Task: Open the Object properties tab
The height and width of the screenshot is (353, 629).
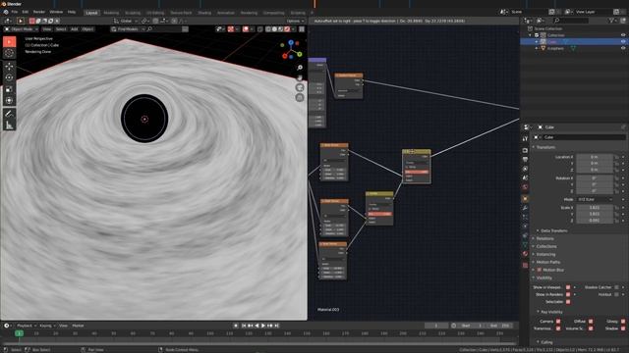Action: tap(525, 198)
